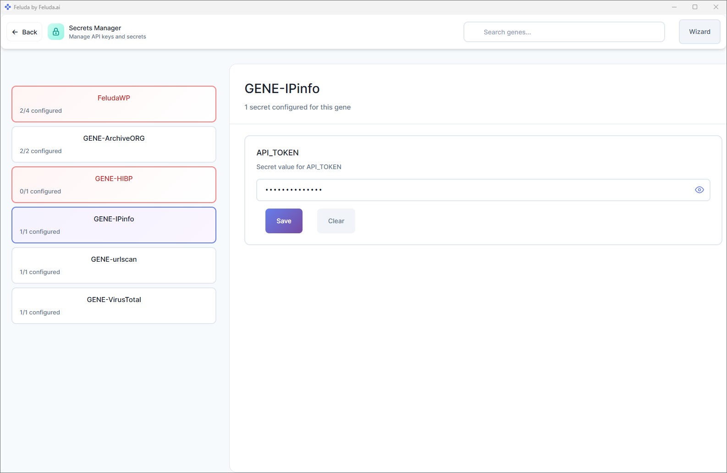
Task: Maximize the Feluda window
Action: pyautogui.click(x=695, y=7)
